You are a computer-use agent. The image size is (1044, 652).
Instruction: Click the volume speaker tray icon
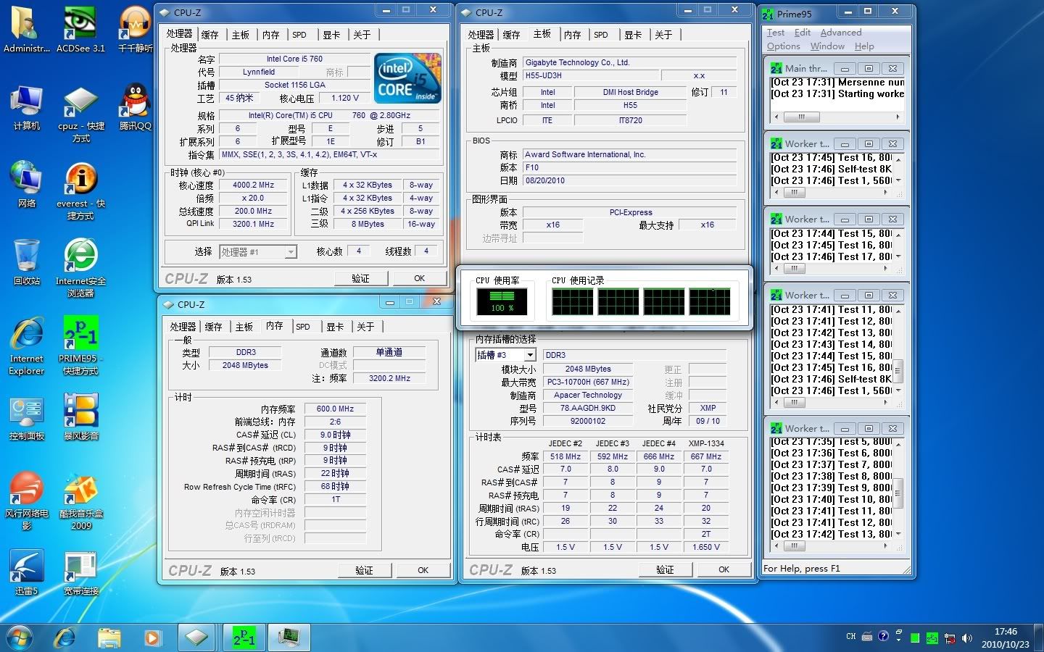(967, 638)
